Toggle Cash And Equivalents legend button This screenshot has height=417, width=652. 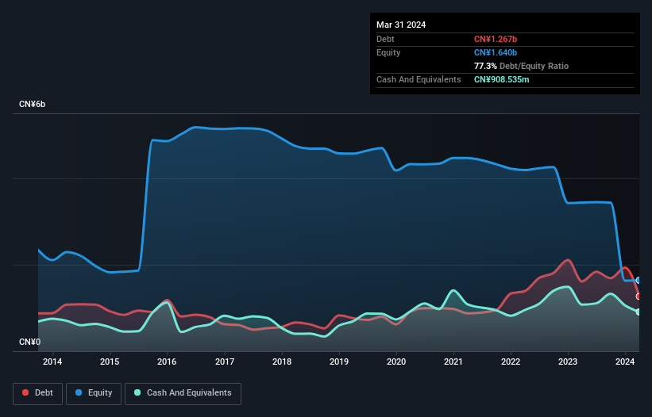click(183, 393)
